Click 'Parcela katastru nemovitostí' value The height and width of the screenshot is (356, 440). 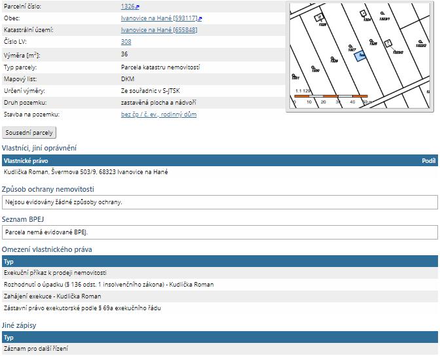[160, 67]
